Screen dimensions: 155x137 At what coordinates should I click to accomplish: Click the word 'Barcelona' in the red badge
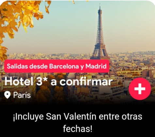click(64, 66)
